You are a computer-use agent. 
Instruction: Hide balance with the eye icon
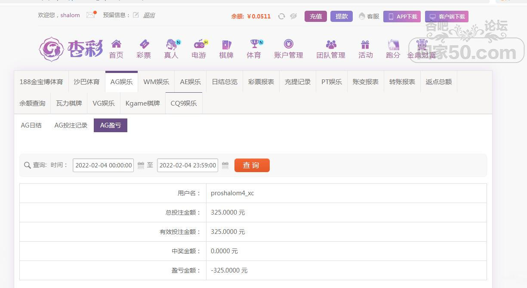click(x=293, y=16)
